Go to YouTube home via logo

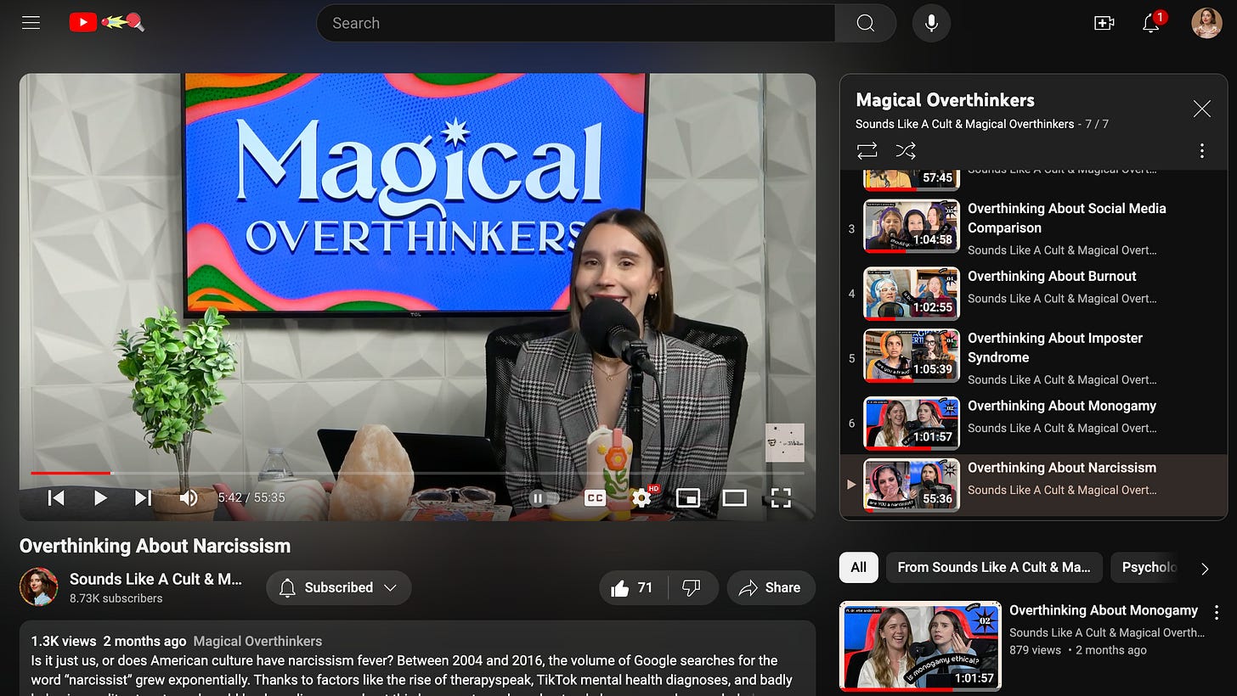coord(106,23)
